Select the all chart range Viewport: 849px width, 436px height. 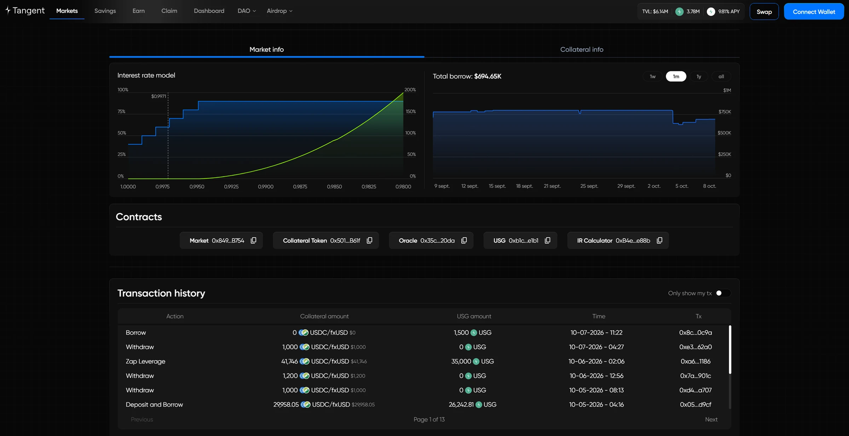pos(721,76)
